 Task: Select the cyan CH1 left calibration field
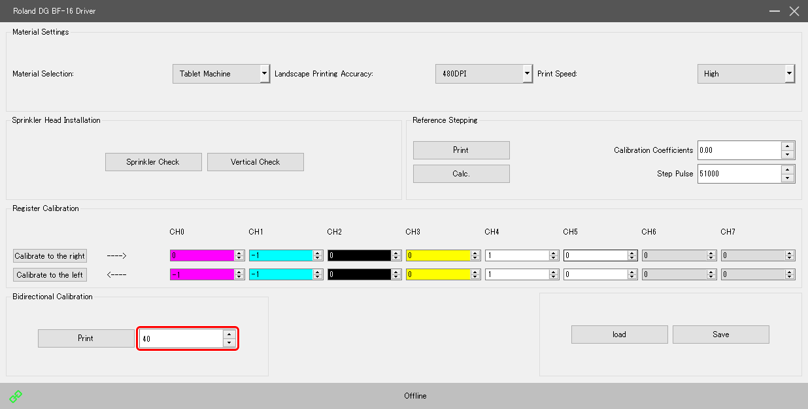coord(280,275)
